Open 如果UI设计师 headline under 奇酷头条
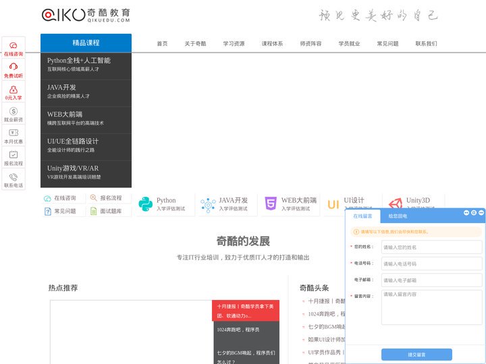Screen dimensions: 486x364 click(x=327, y=340)
